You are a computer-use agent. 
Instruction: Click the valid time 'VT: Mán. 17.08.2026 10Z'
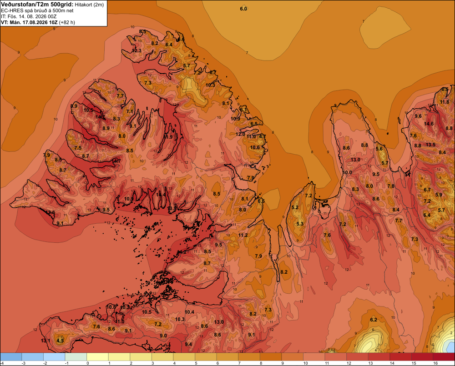pos(29,22)
